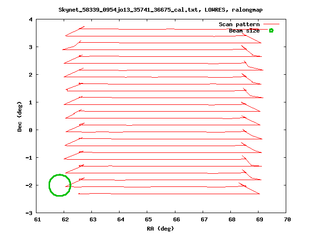Click the y-axis tick label 0
The image size is (311, 233).
pos(31,130)
